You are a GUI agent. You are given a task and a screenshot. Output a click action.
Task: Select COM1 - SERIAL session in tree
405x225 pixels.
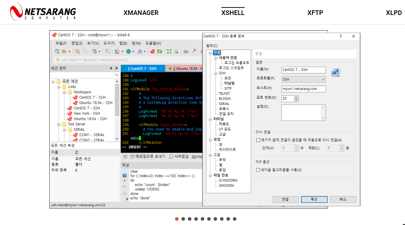(92, 135)
